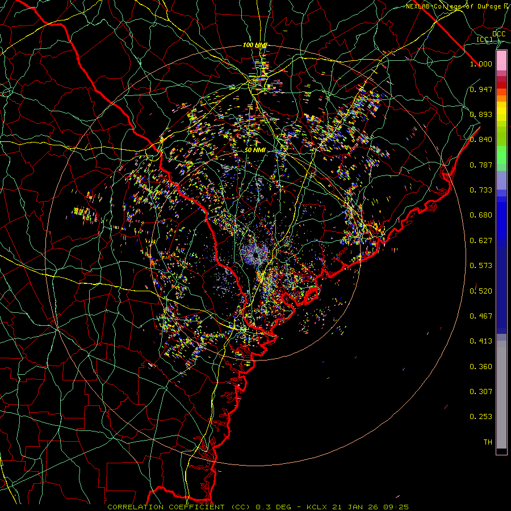Click the 0.947 legend value
This screenshot has height=511, width=511.
tap(481, 89)
